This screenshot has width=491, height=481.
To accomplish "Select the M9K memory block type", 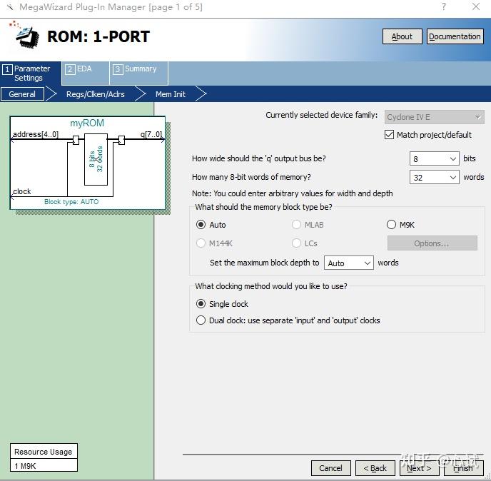I will [391, 225].
